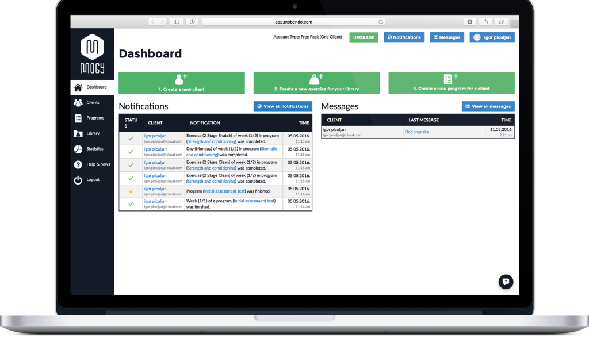Open the Clients section in sidebar

coord(92,102)
